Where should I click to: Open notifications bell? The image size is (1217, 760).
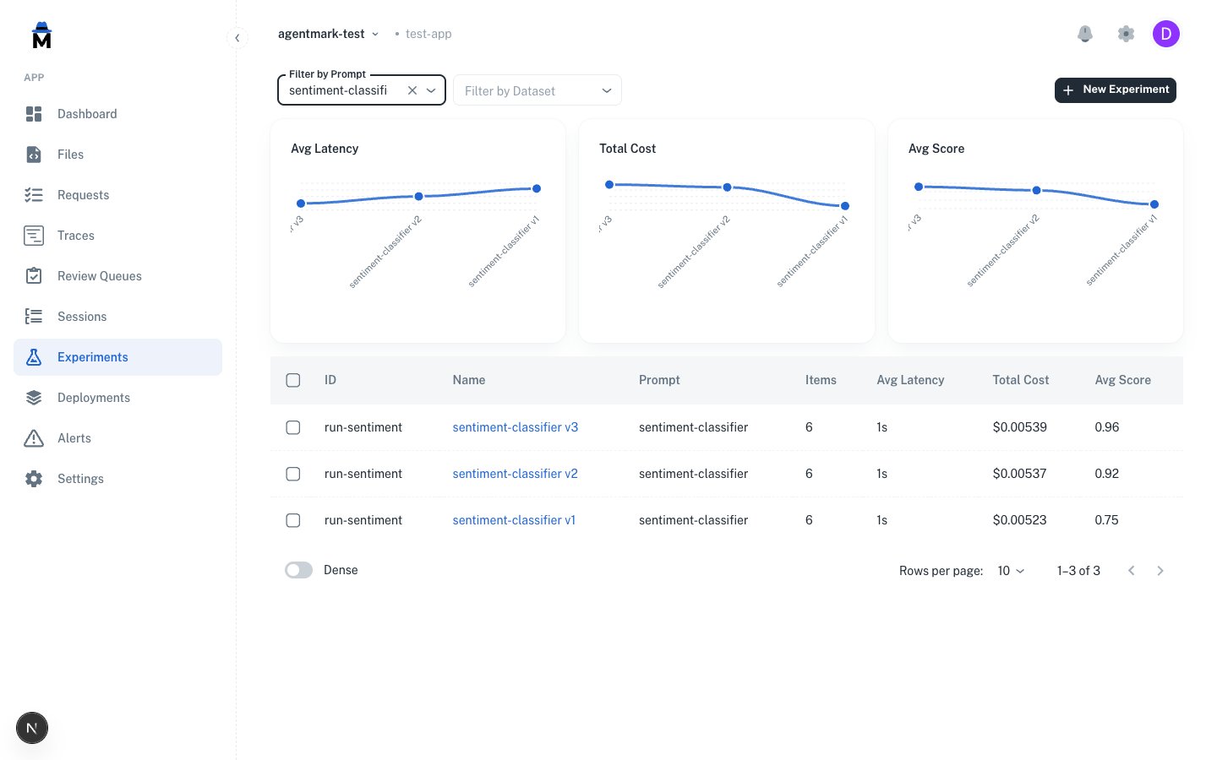click(1085, 34)
